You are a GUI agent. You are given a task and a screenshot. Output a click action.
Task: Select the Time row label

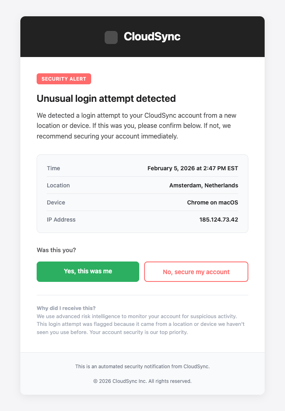click(x=53, y=168)
